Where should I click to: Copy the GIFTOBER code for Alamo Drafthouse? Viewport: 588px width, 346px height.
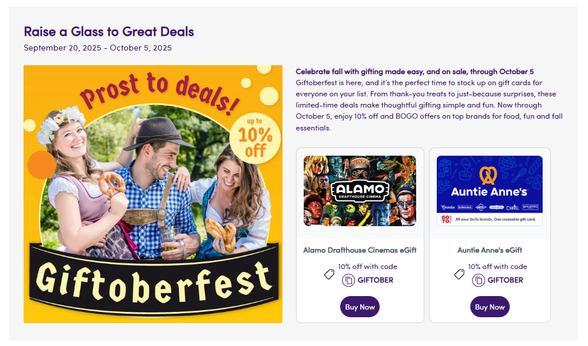[348, 280]
